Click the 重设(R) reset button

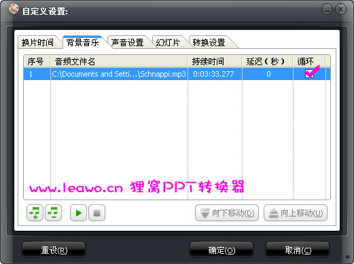[54, 250]
